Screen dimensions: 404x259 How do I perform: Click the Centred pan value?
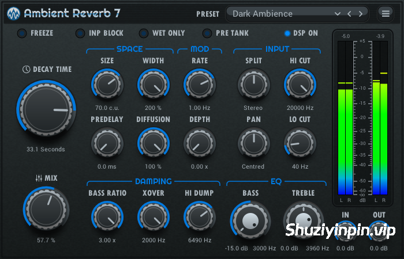pos(253,166)
